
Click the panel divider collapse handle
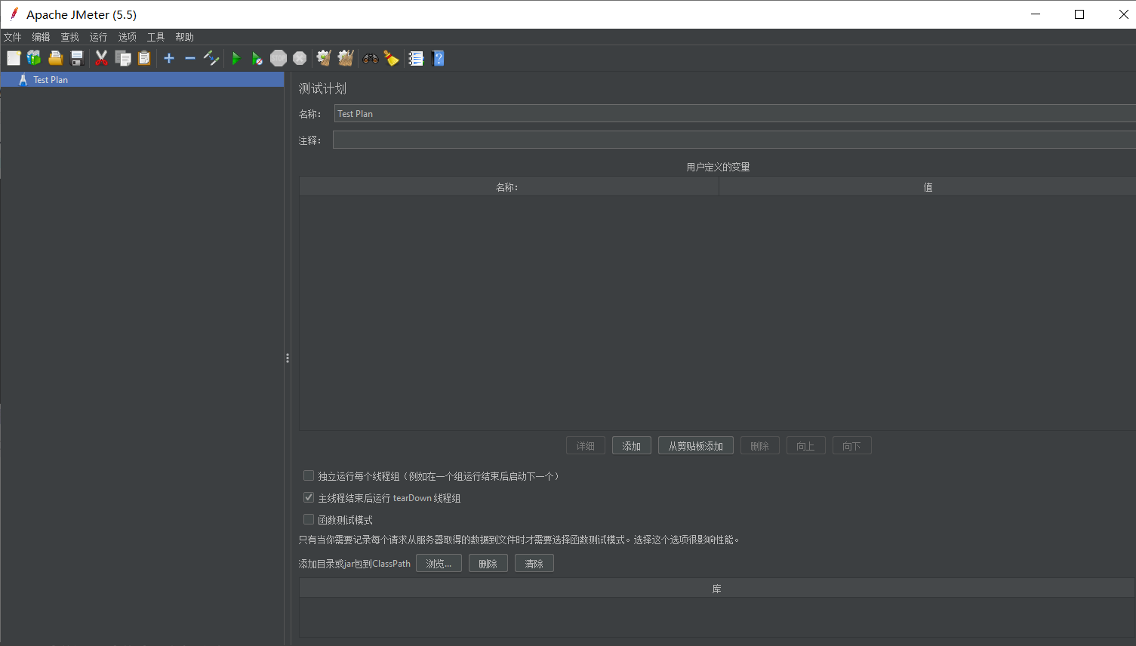point(288,358)
